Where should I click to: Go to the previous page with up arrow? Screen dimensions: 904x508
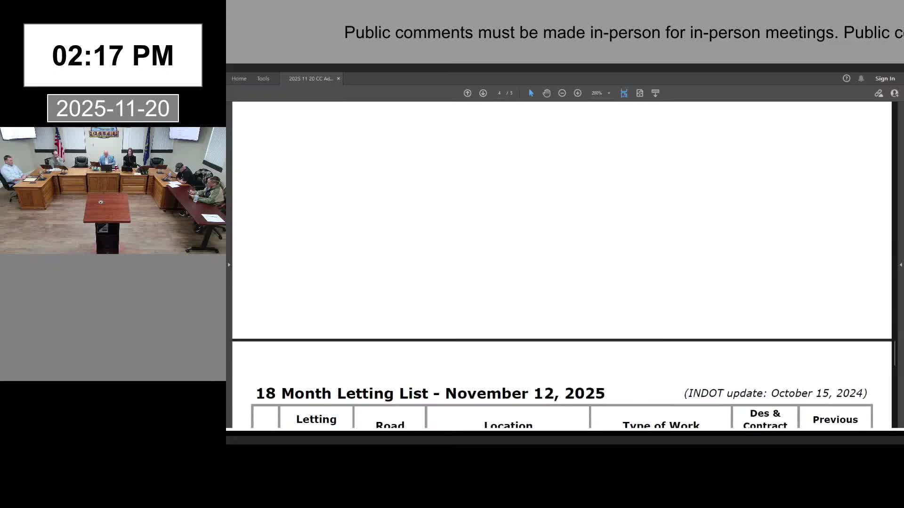(468, 93)
